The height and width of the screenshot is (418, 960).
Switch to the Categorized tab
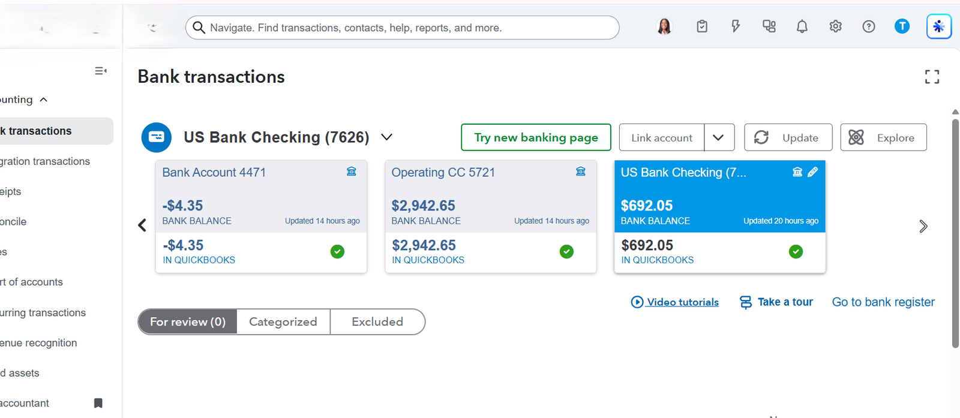[x=283, y=321]
